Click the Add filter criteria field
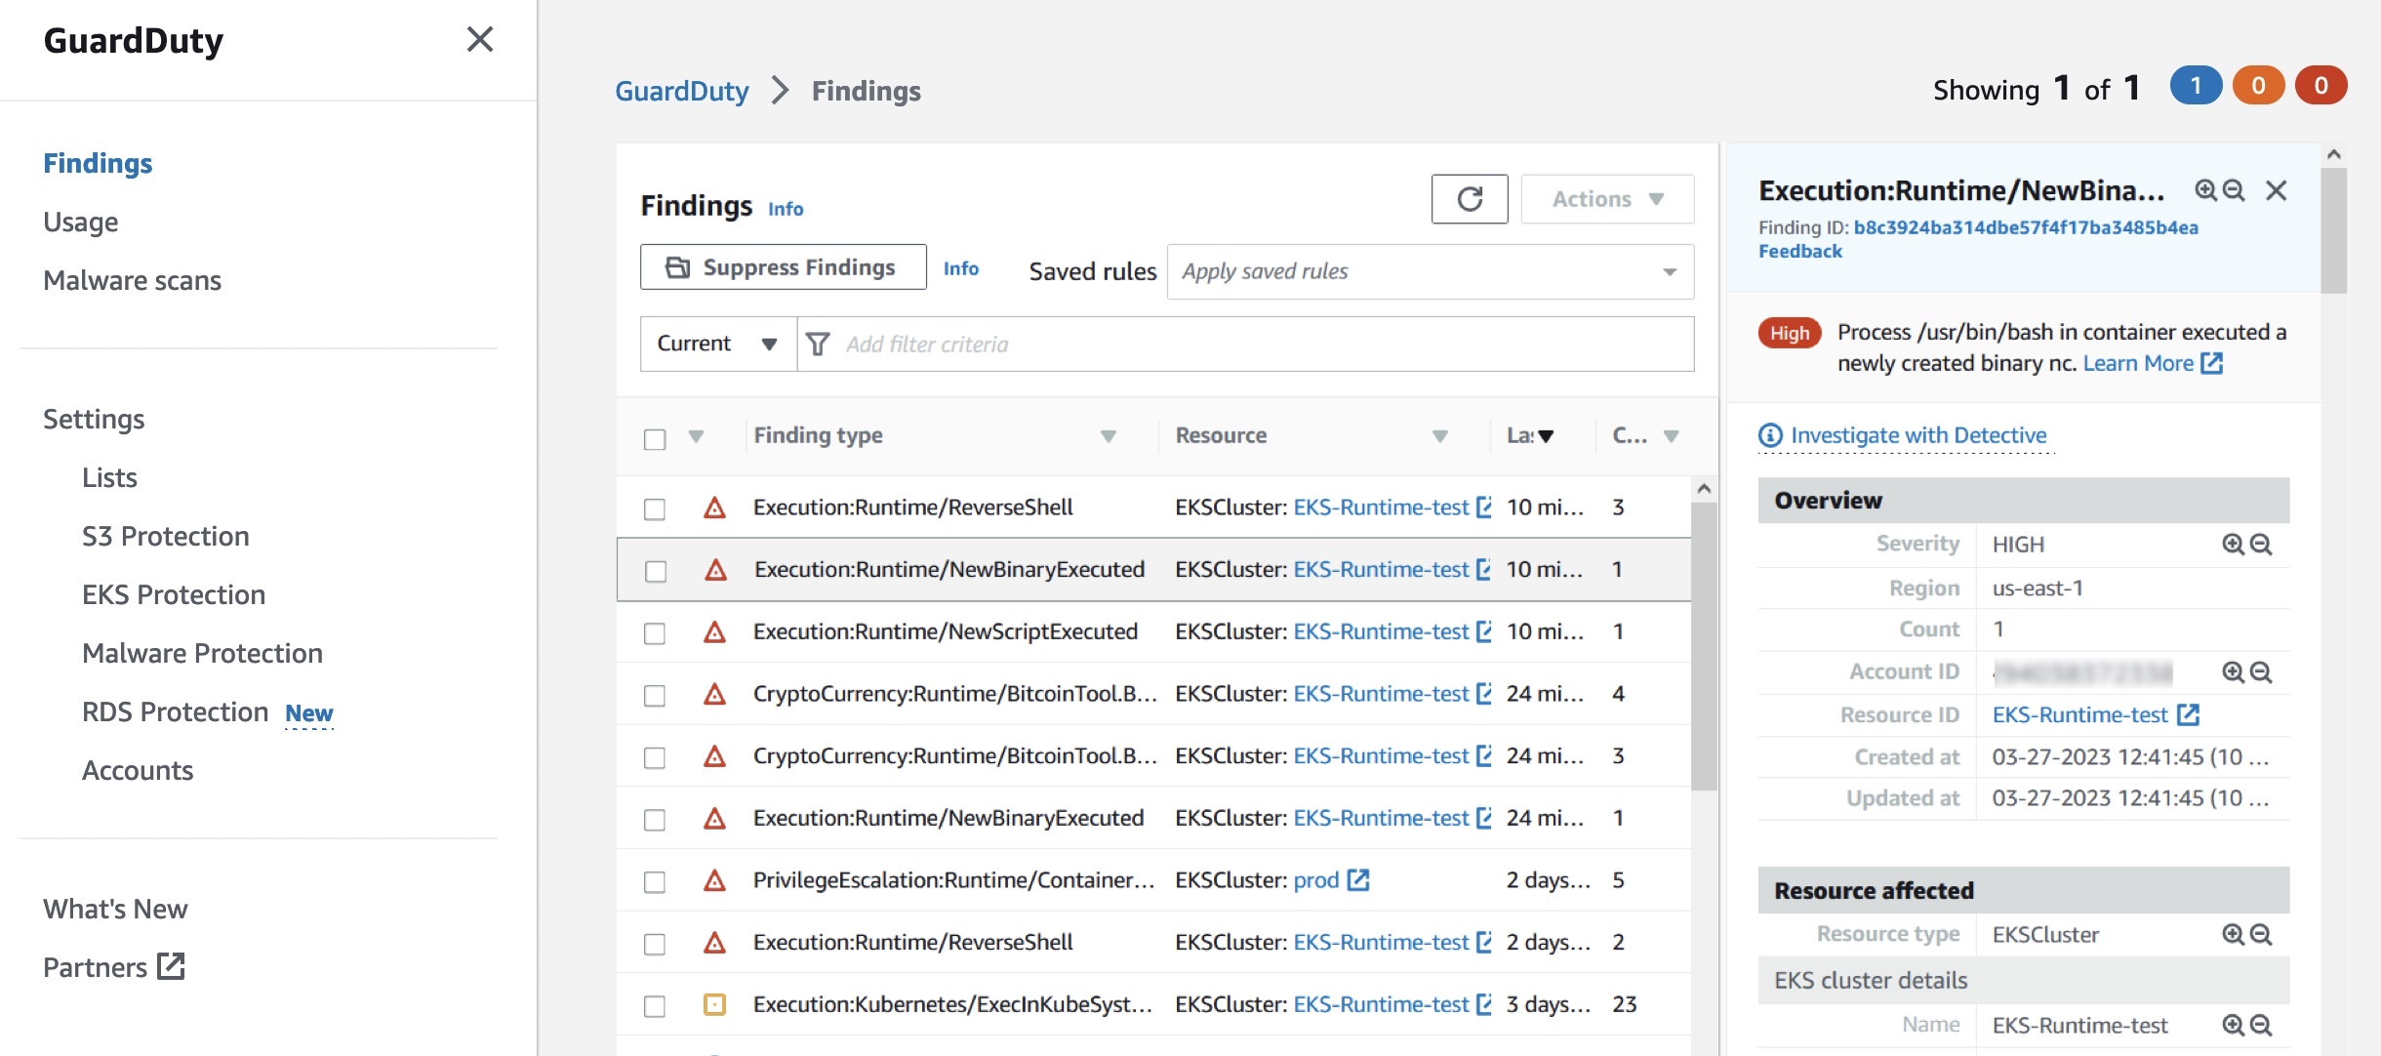 click(x=1245, y=344)
